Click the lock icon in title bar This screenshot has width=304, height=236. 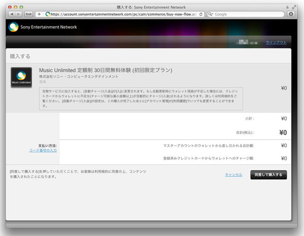click(x=286, y=7)
